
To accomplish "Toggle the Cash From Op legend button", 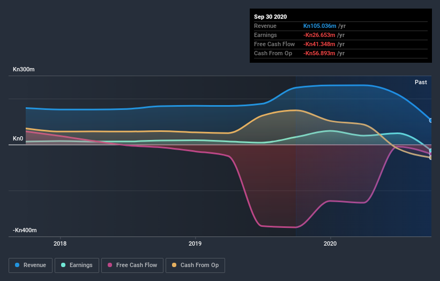I will pos(195,265).
